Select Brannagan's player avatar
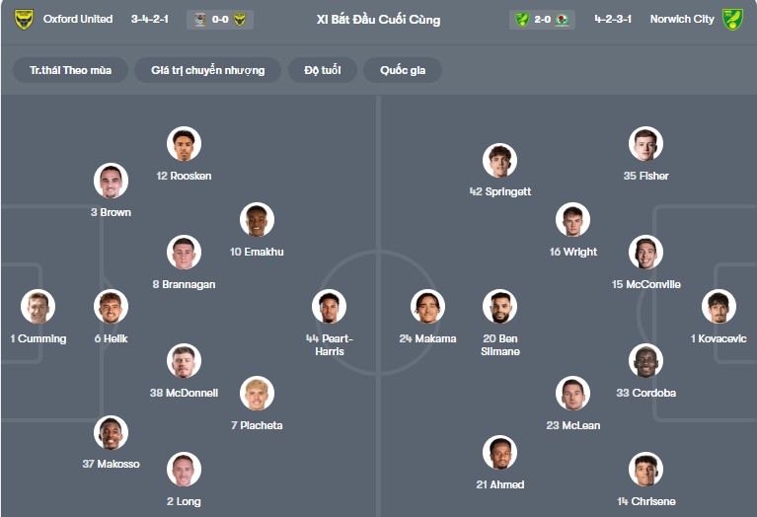The image size is (757, 517). coord(184,253)
